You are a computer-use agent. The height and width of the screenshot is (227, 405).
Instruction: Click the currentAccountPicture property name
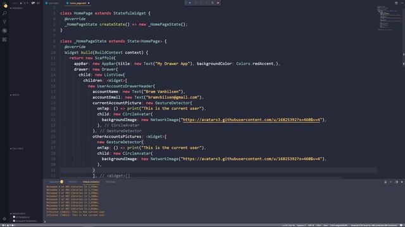[116, 103]
